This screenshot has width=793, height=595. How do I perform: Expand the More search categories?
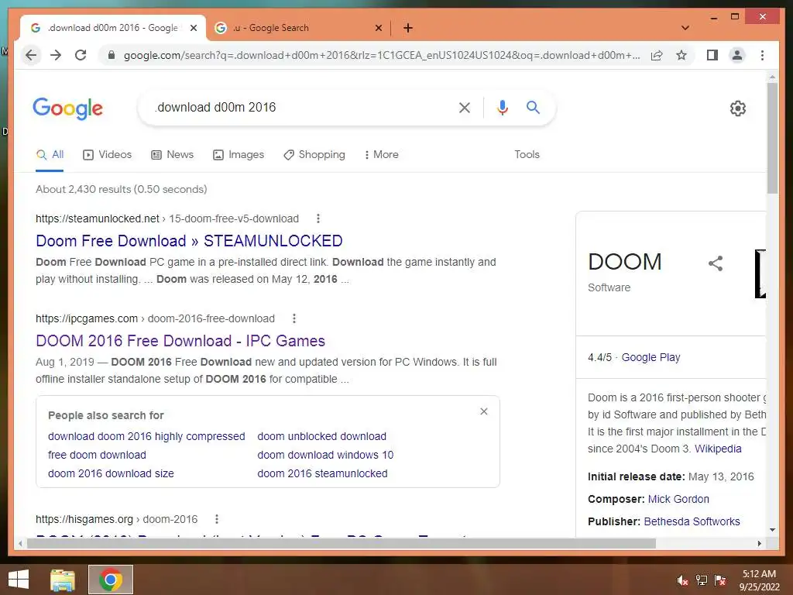(381, 155)
